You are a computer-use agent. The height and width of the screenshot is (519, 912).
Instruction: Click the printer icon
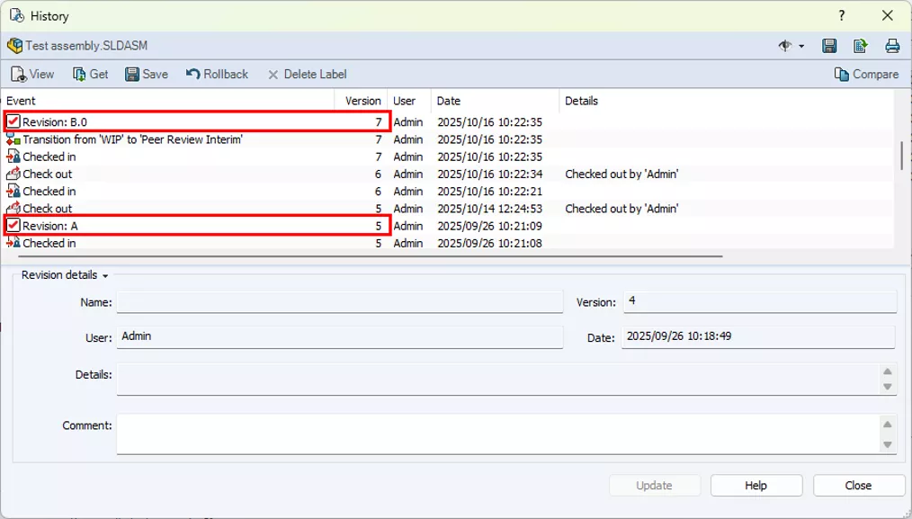[892, 45]
